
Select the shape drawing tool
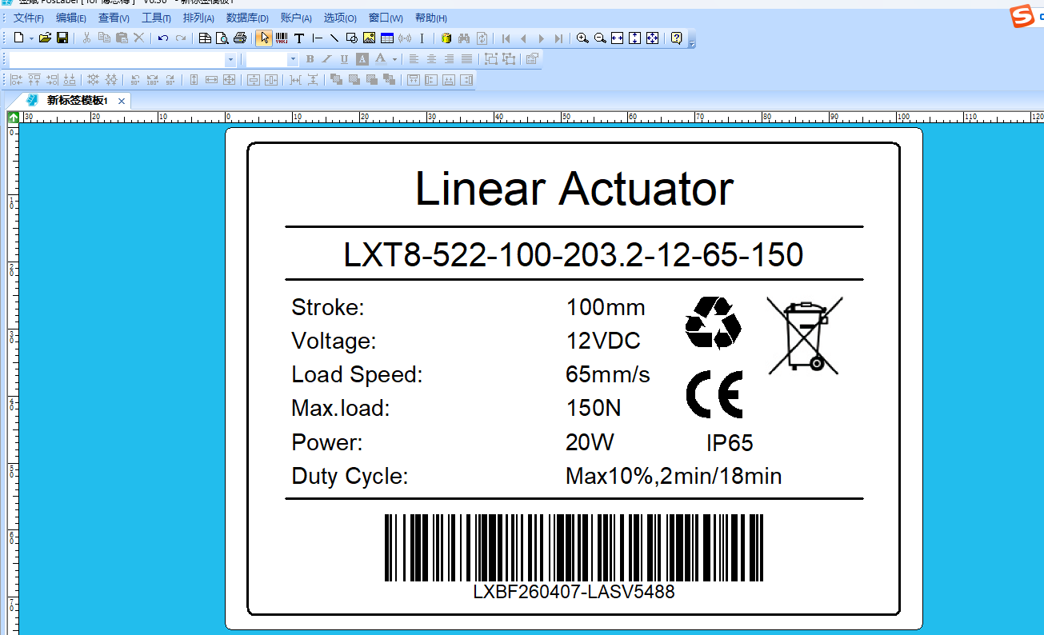tap(352, 38)
